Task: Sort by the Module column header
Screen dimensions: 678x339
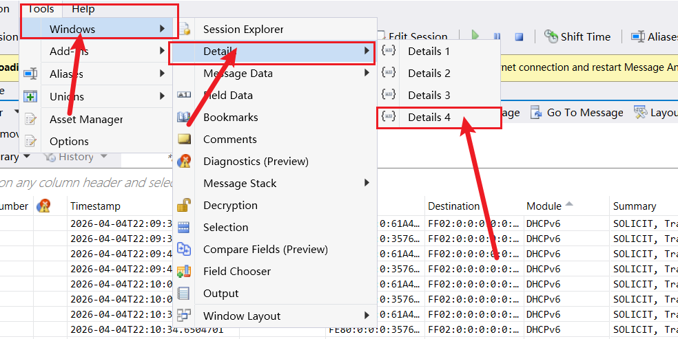Action: pyautogui.click(x=543, y=206)
